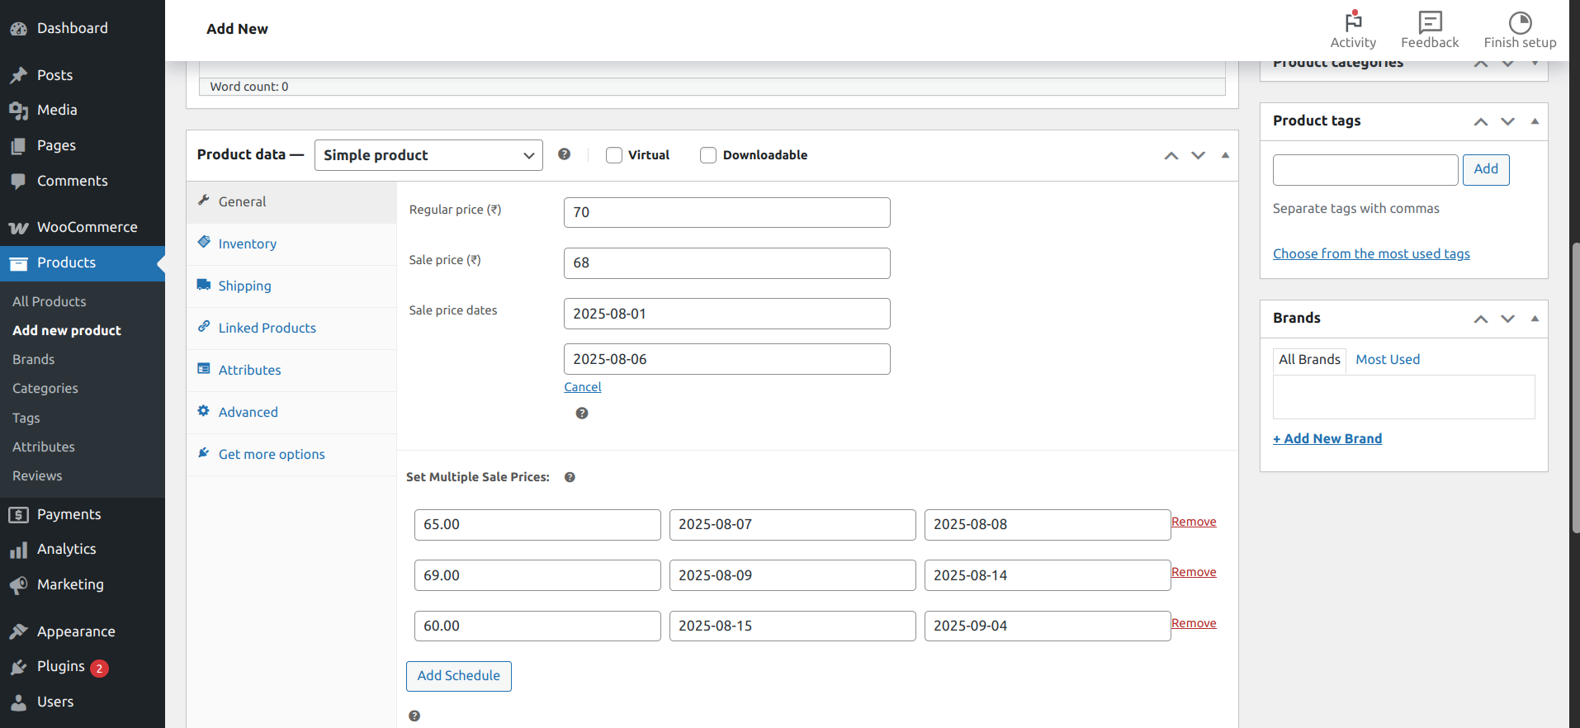The image size is (1580, 728).
Task: Move Product data panel down
Action: point(1198,155)
